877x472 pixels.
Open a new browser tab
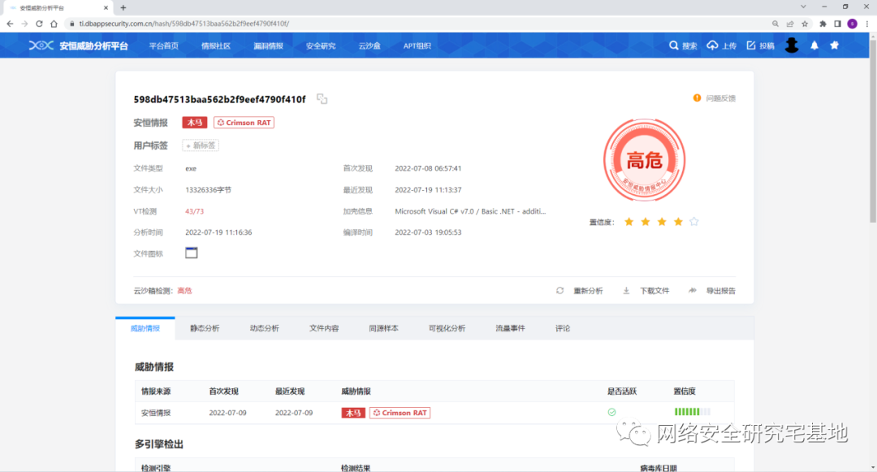coord(123,8)
